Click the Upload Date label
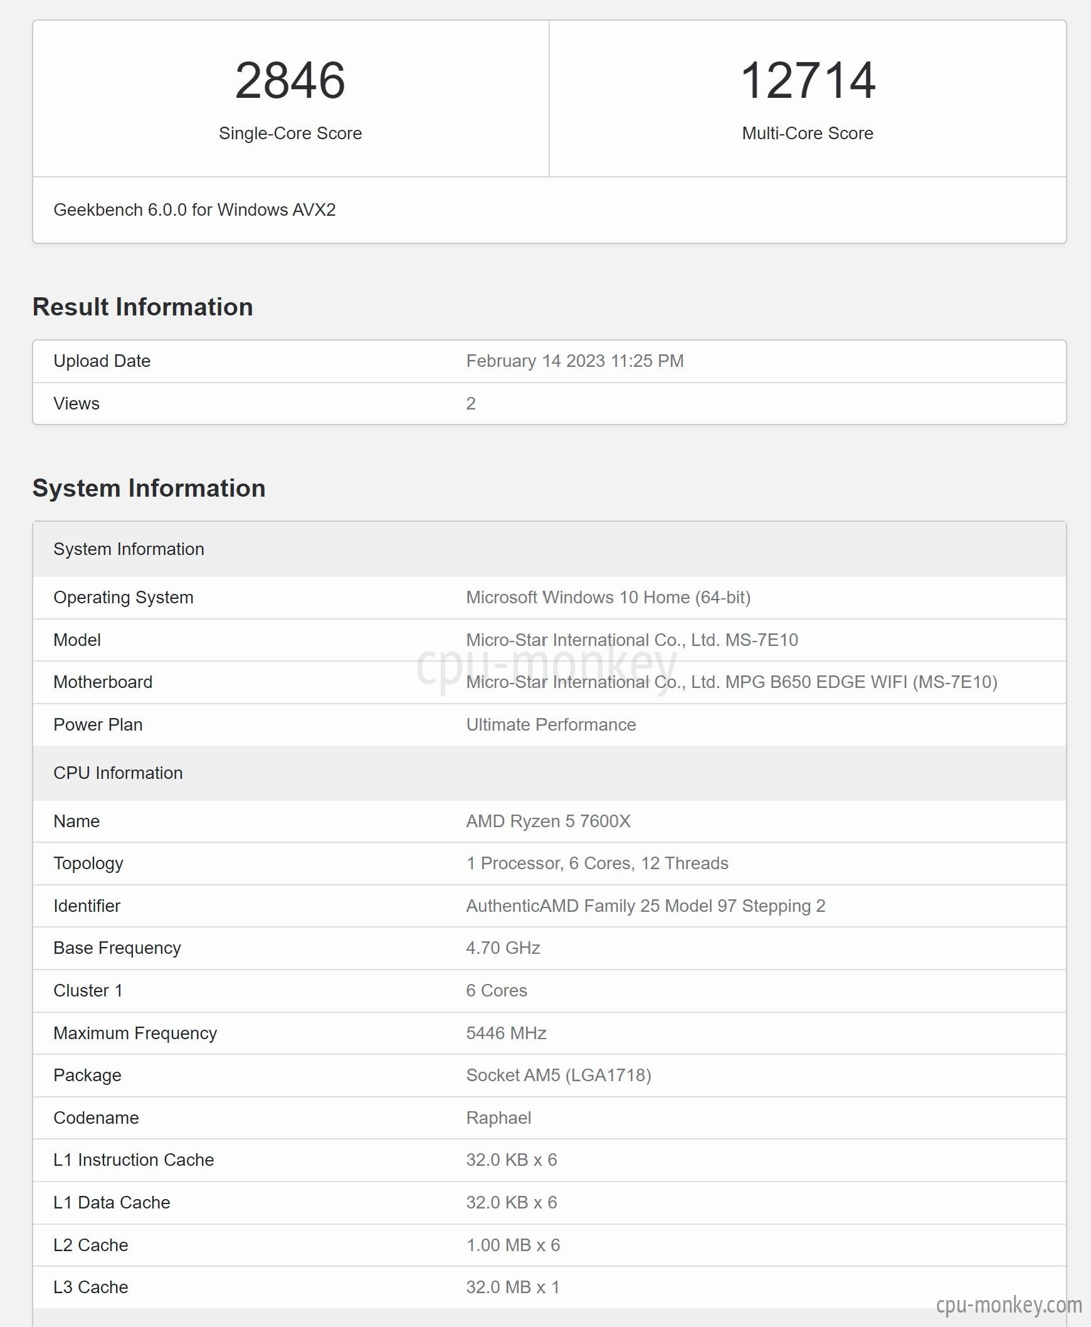Screen dimensions: 1091x1327 pos(102,361)
